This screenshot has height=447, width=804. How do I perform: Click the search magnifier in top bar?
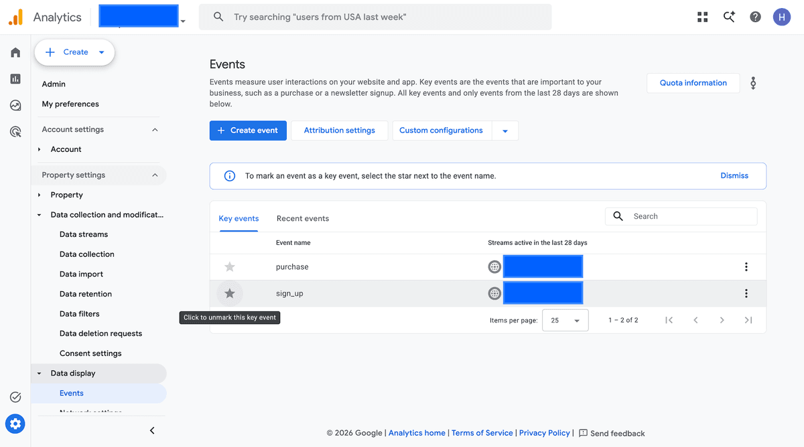coord(218,17)
